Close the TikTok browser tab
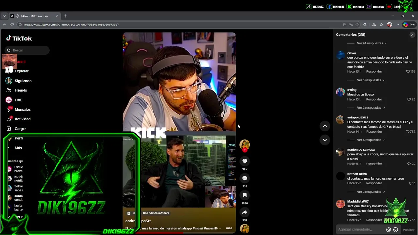The height and width of the screenshot is (235, 418). pyautogui.click(x=57, y=16)
